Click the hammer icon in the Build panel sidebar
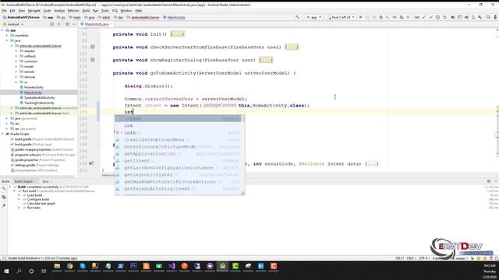The width and height of the screenshot is (499, 280). pyautogui.click(x=4, y=189)
